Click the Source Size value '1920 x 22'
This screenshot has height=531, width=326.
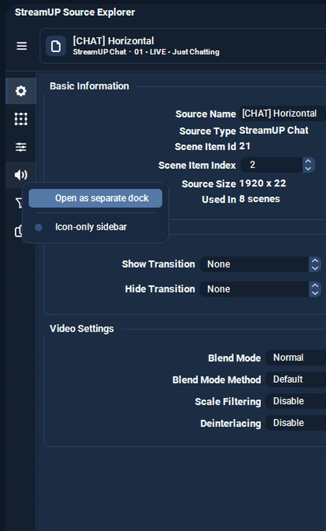[x=262, y=183]
